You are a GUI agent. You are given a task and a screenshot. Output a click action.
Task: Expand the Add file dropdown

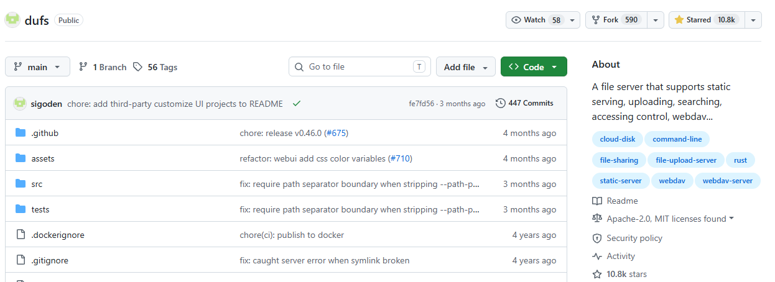coord(466,66)
